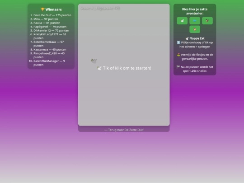Choose the eagle adventurer
Screen dimensions: 244x183
(x=207, y=21)
